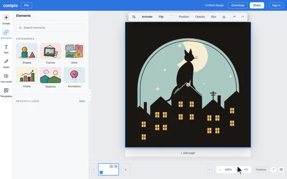Select the Draw tool in the sidebar
This screenshot has height=179, width=287.
(6, 64)
